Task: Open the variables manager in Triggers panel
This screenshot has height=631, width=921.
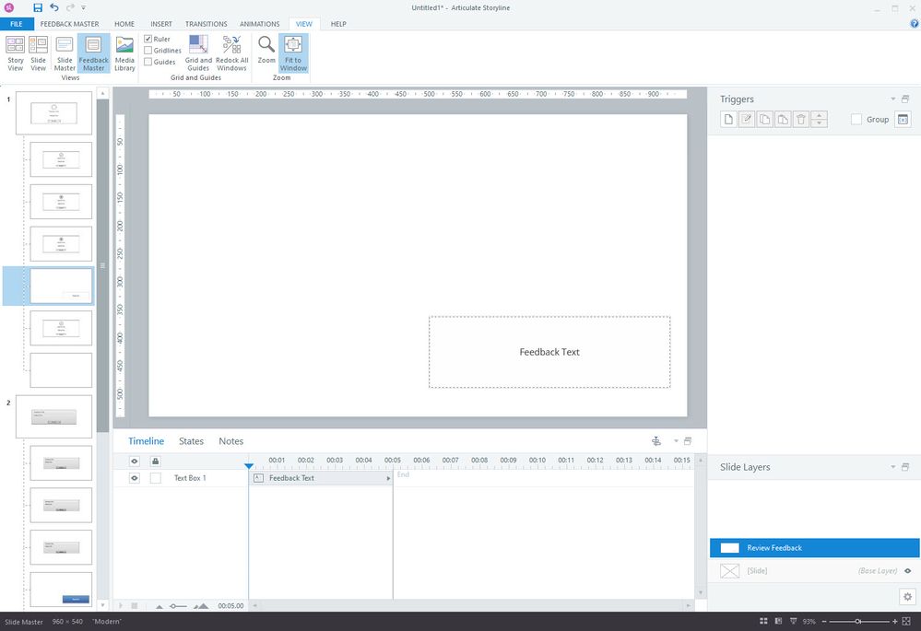Action: [x=903, y=120]
